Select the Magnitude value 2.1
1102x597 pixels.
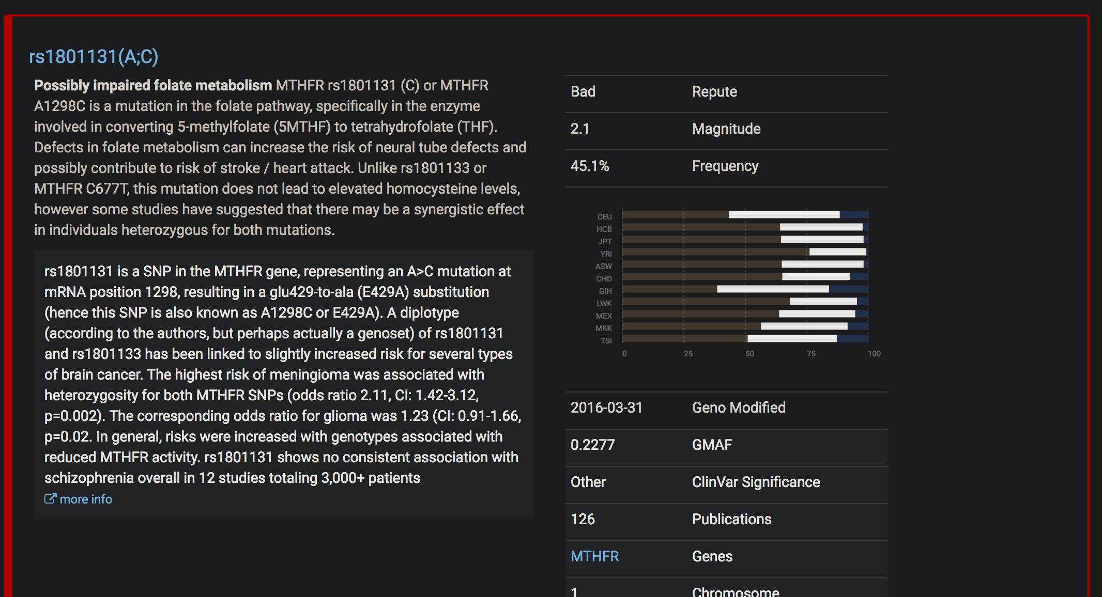point(580,129)
